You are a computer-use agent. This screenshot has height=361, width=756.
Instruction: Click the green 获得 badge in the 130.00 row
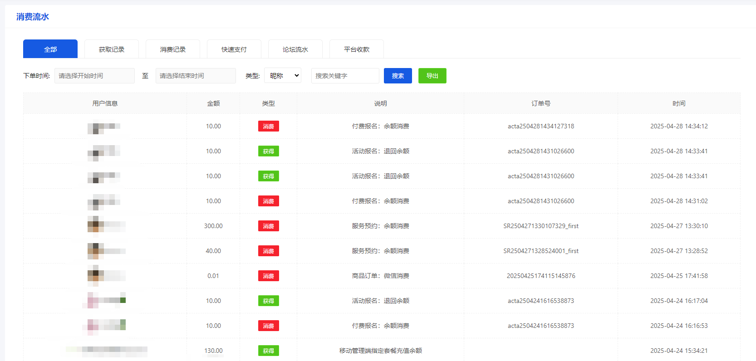268,351
